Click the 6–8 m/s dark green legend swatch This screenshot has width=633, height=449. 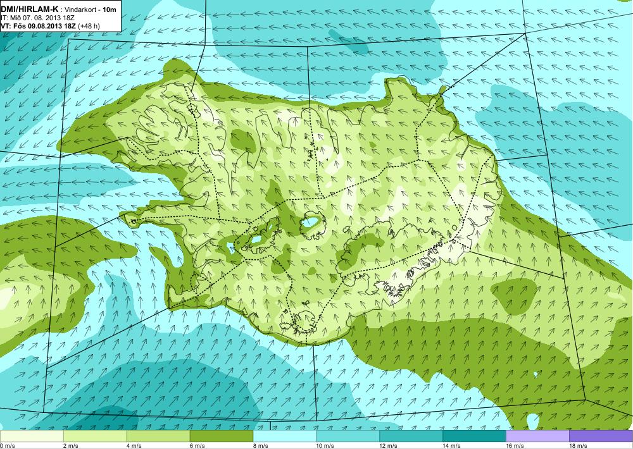pyautogui.click(x=222, y=436)
